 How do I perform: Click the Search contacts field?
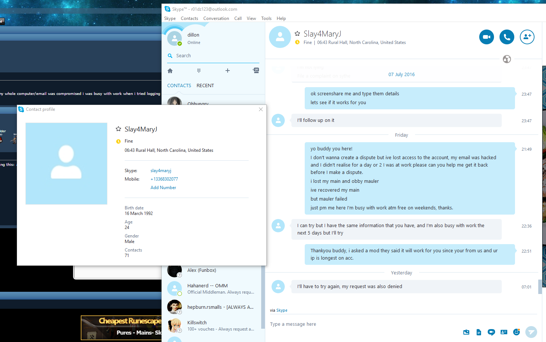point(213,56)
